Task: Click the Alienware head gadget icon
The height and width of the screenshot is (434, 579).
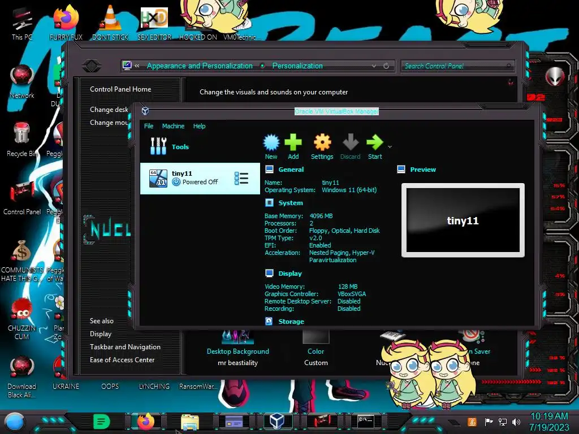Action: point(555,76)
